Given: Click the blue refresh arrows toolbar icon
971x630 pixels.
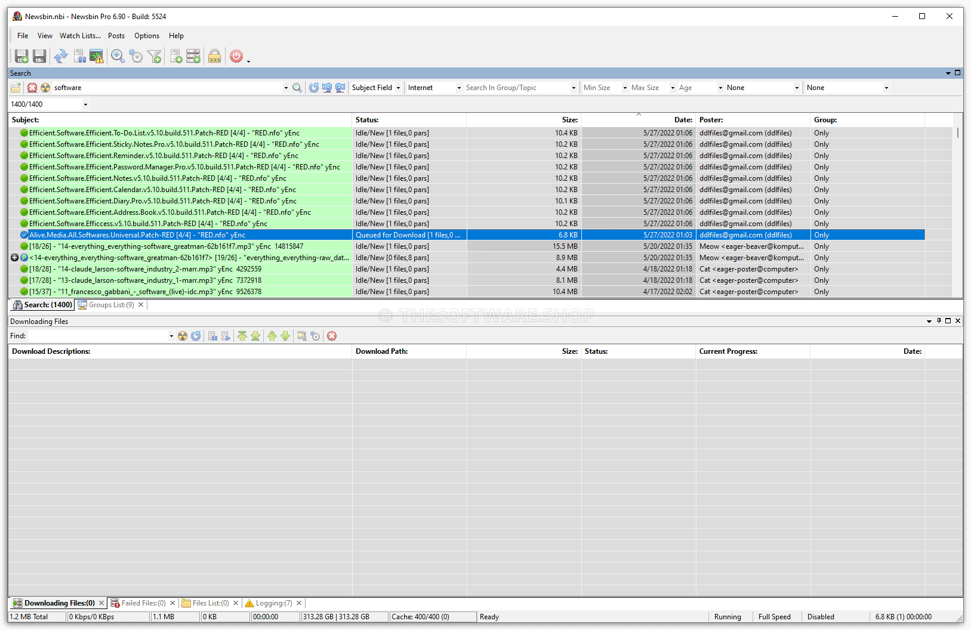Looking at the screenshot, I should [x=60, y=57].
